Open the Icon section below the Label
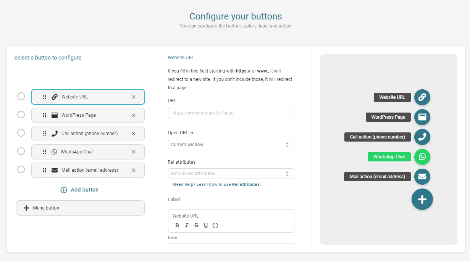Image resolution: width=470 pixels, height=261 pixels. (173, 237)
